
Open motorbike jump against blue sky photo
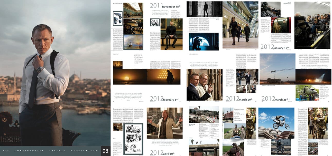click(x=276, y=123)
